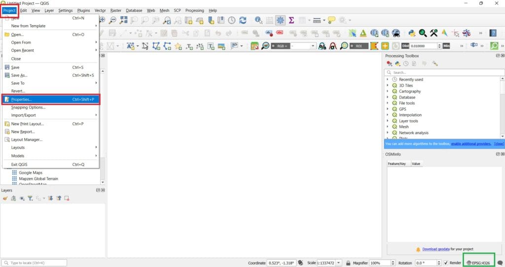Click the Zoom Full extent icon
The image size is (505, 267).
pos(123,20)
